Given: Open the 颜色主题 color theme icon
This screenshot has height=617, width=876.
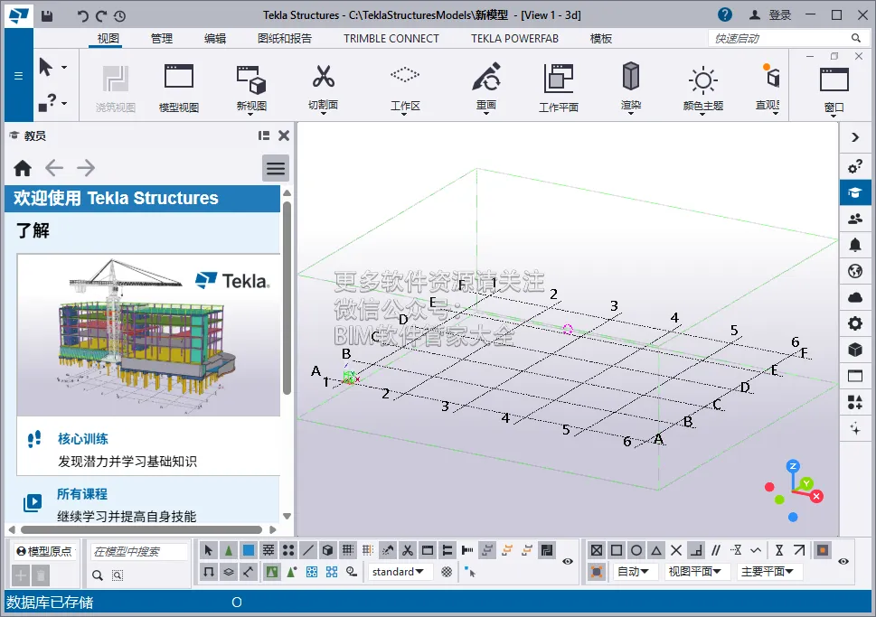Looking at the screenshot, I should tap(702, 80).
